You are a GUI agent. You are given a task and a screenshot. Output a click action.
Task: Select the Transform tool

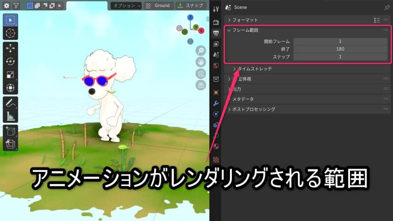(10, 88)
